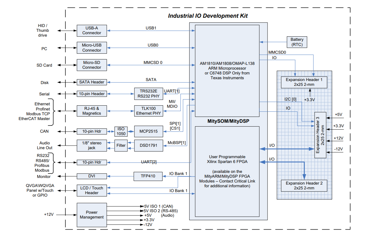Select the Expansion Header 1 block
391x232 pixels.
pyautogui.click(x=304, y=82)
